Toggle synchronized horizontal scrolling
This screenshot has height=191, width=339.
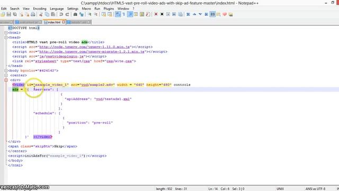[x=110, y=14]
